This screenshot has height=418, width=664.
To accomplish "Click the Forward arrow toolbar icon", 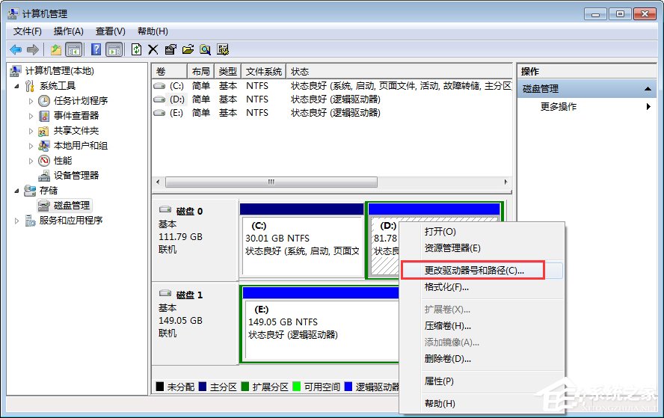I will click(33, 50).
